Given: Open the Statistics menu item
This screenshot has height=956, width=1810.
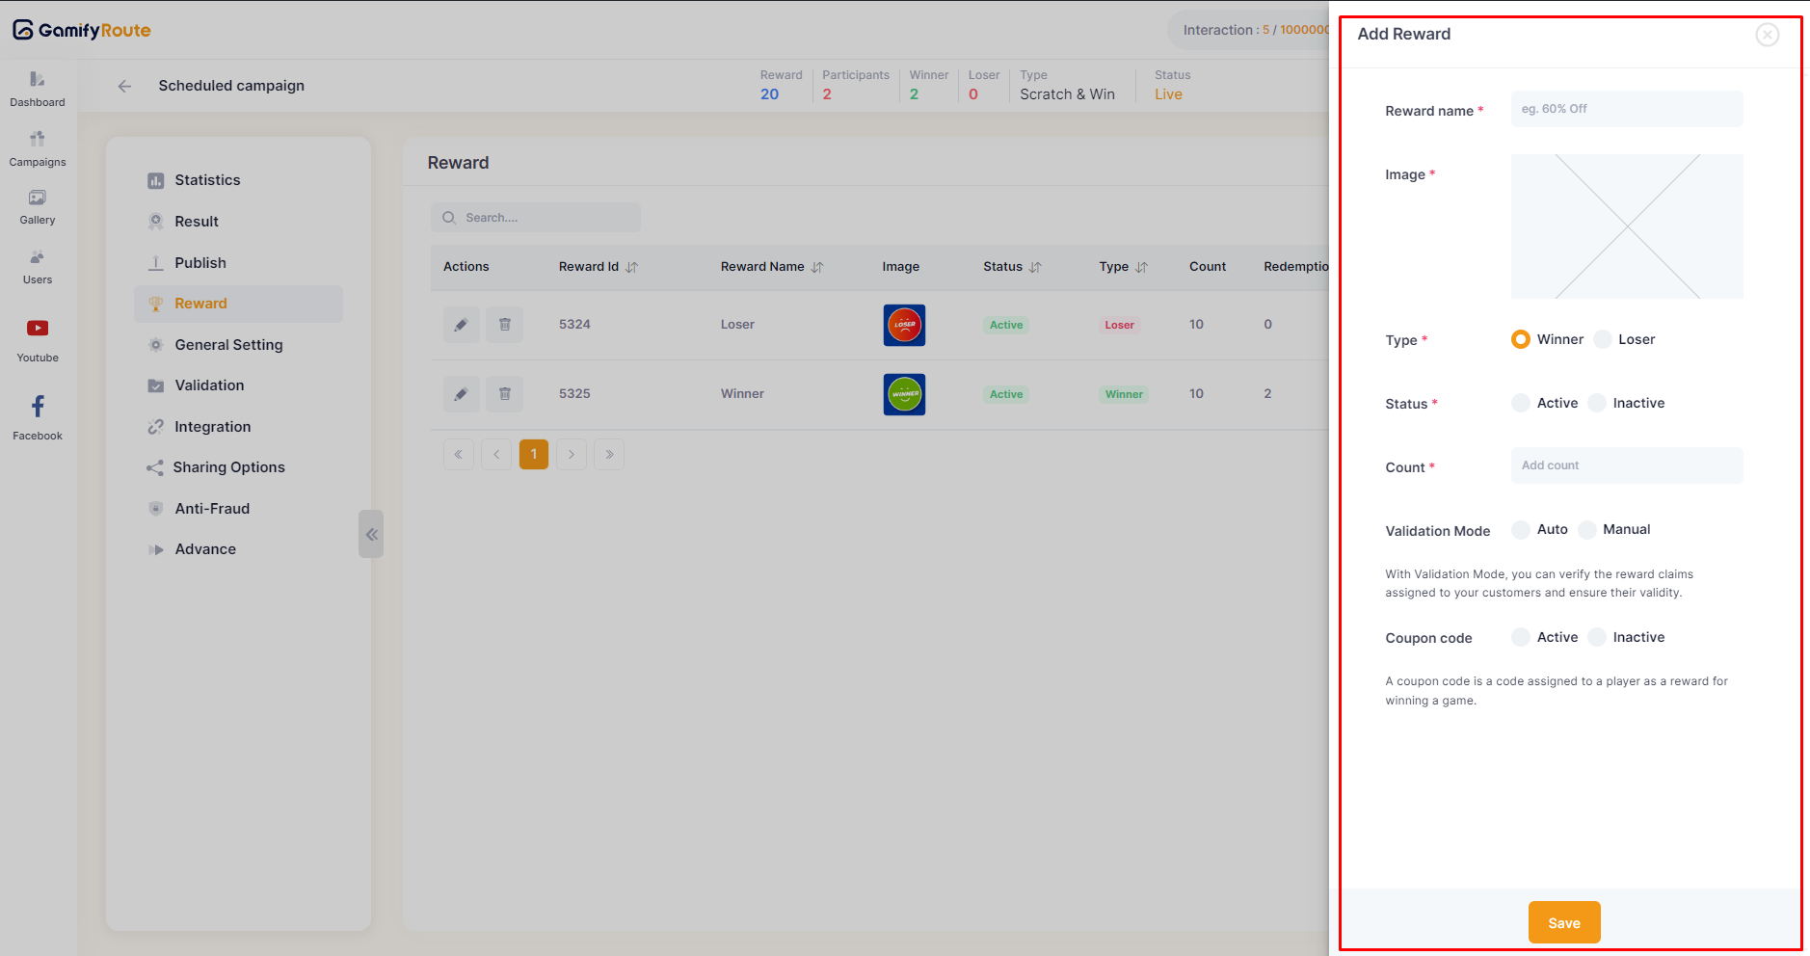Looking at the screenshot, I should point(207,180).
